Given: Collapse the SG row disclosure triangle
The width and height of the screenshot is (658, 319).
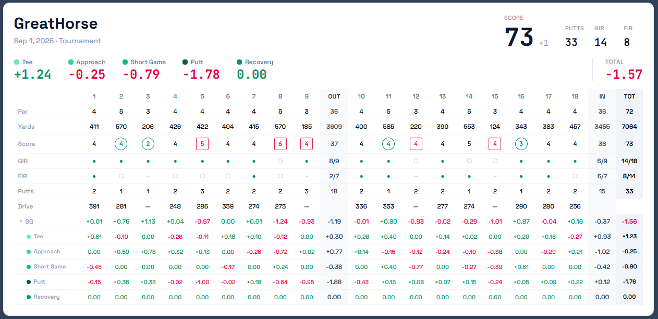Looking at the screenshot, I should [x=21, y=222].
